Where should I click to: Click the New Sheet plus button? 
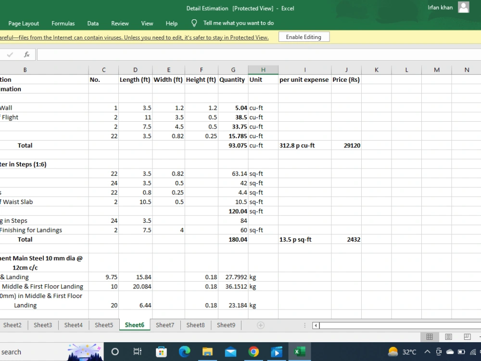tap(260, 325)
